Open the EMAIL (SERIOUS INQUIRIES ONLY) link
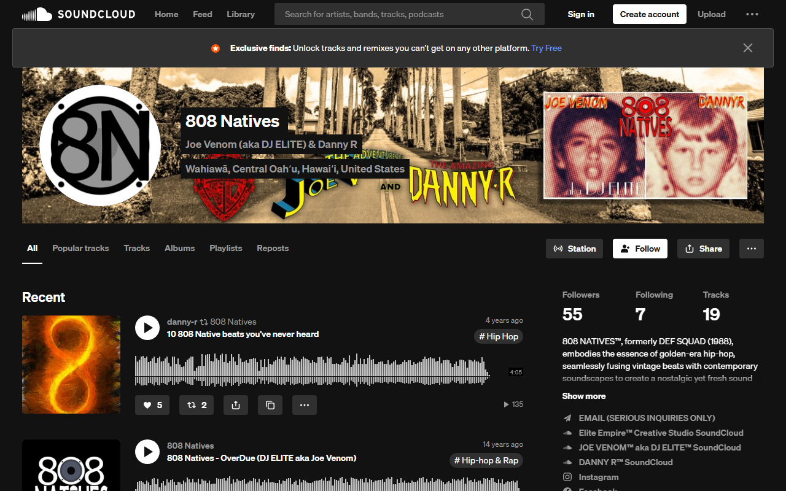This screenshot has height=491, width=786. pyautogui.click(x=647, y=418)
